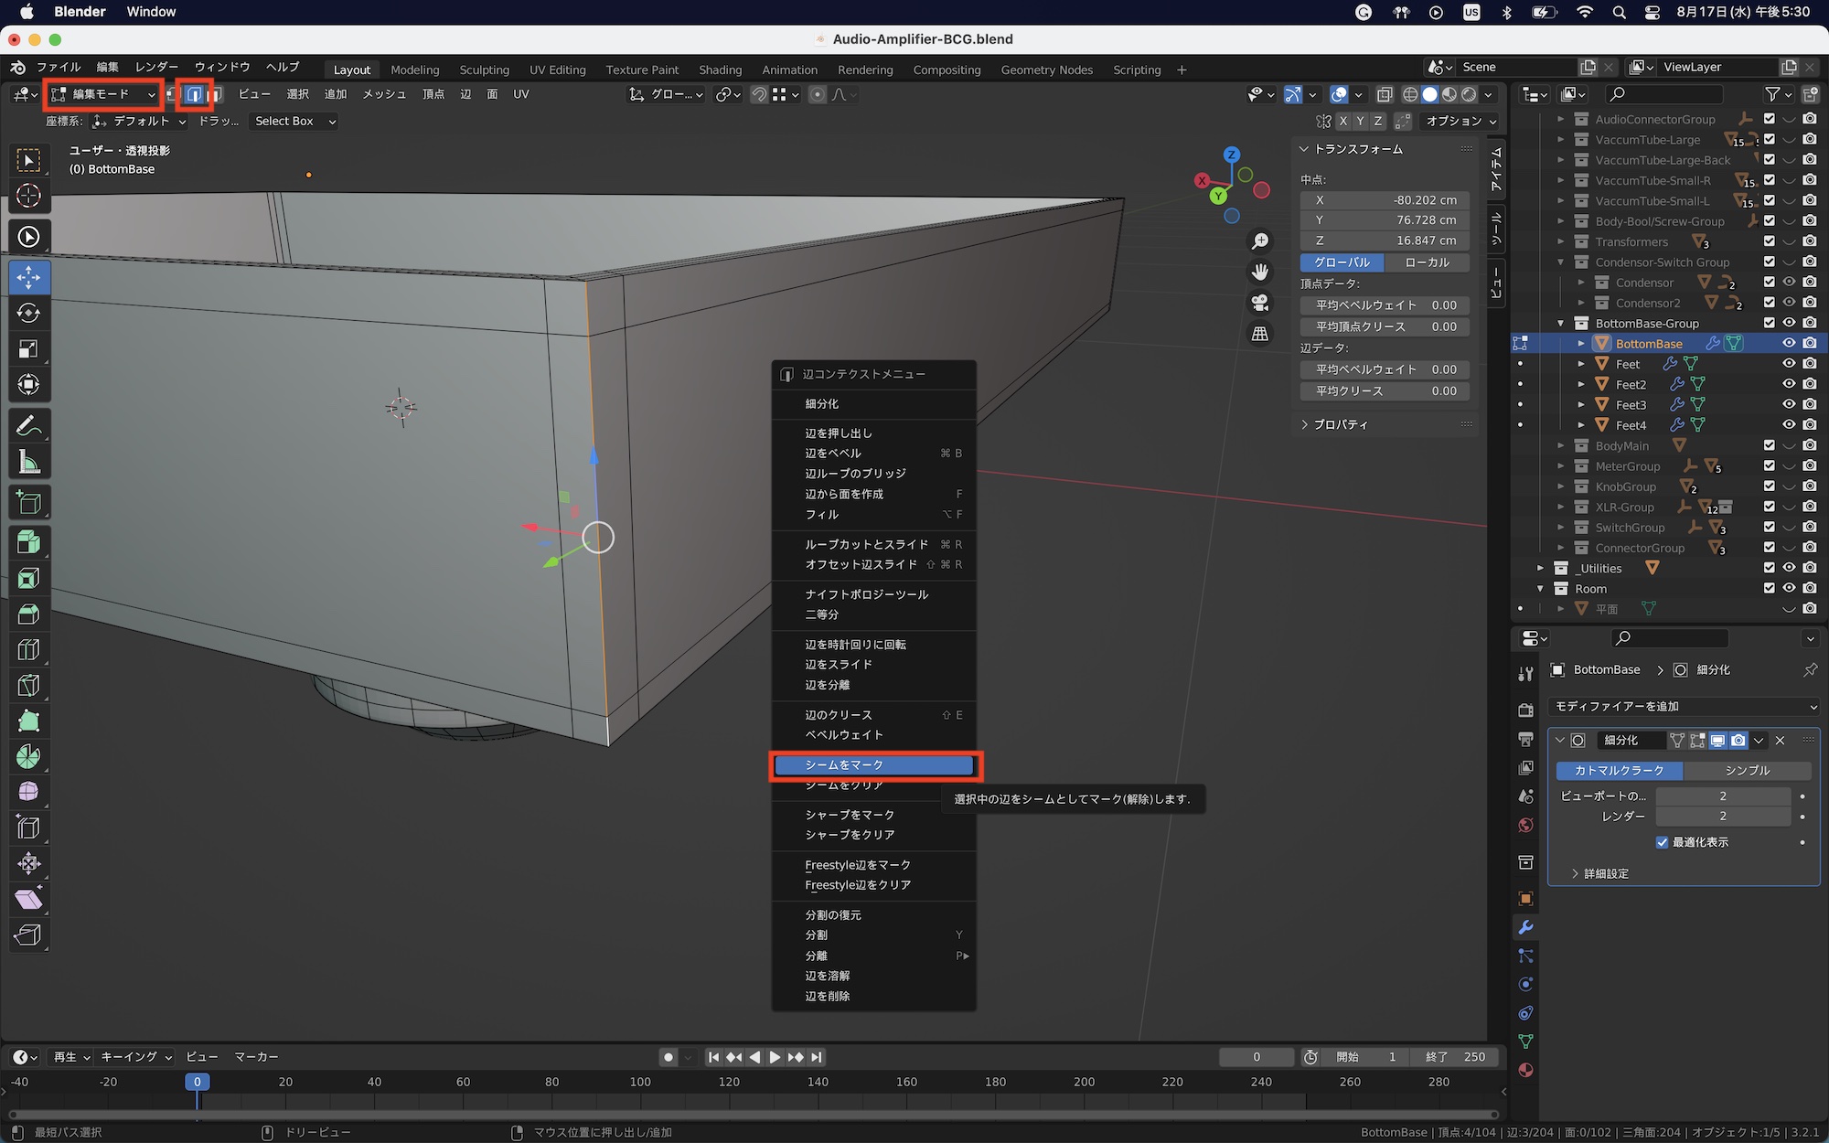
Task: Select the Measure tool icon
Action: tap(28, 463)
